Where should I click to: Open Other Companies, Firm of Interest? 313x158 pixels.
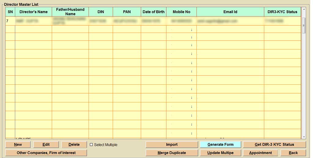coord(46,153)
